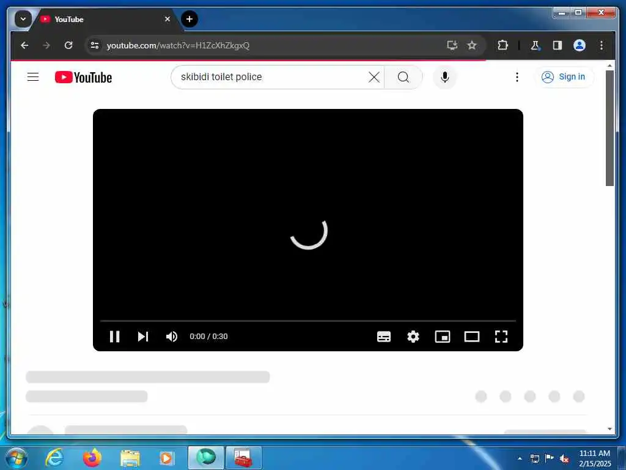This screenshot has width=626, height=470.
Task: Open Windows Media Player from taskbar
Action: click(x=166, y=458)
